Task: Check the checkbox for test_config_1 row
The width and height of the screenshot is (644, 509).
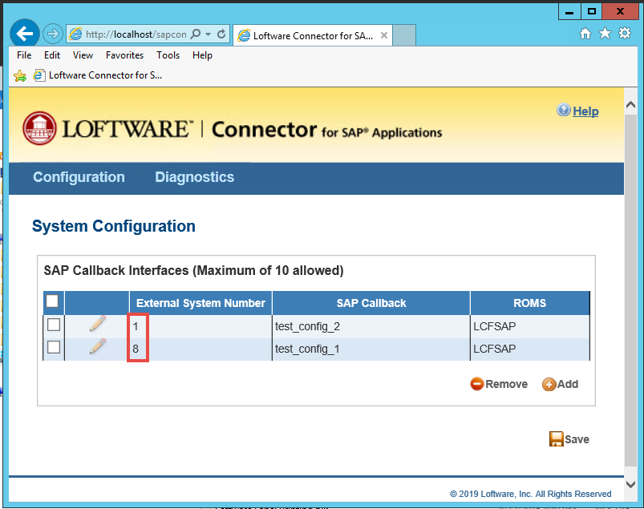Action: point(54,347)
